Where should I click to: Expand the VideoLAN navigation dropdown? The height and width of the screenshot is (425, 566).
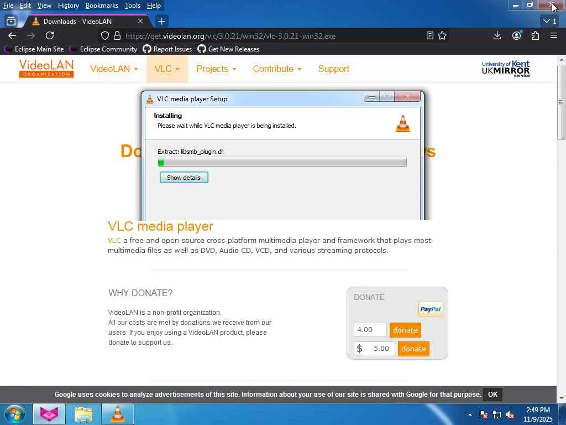click(x=114, y=69)
